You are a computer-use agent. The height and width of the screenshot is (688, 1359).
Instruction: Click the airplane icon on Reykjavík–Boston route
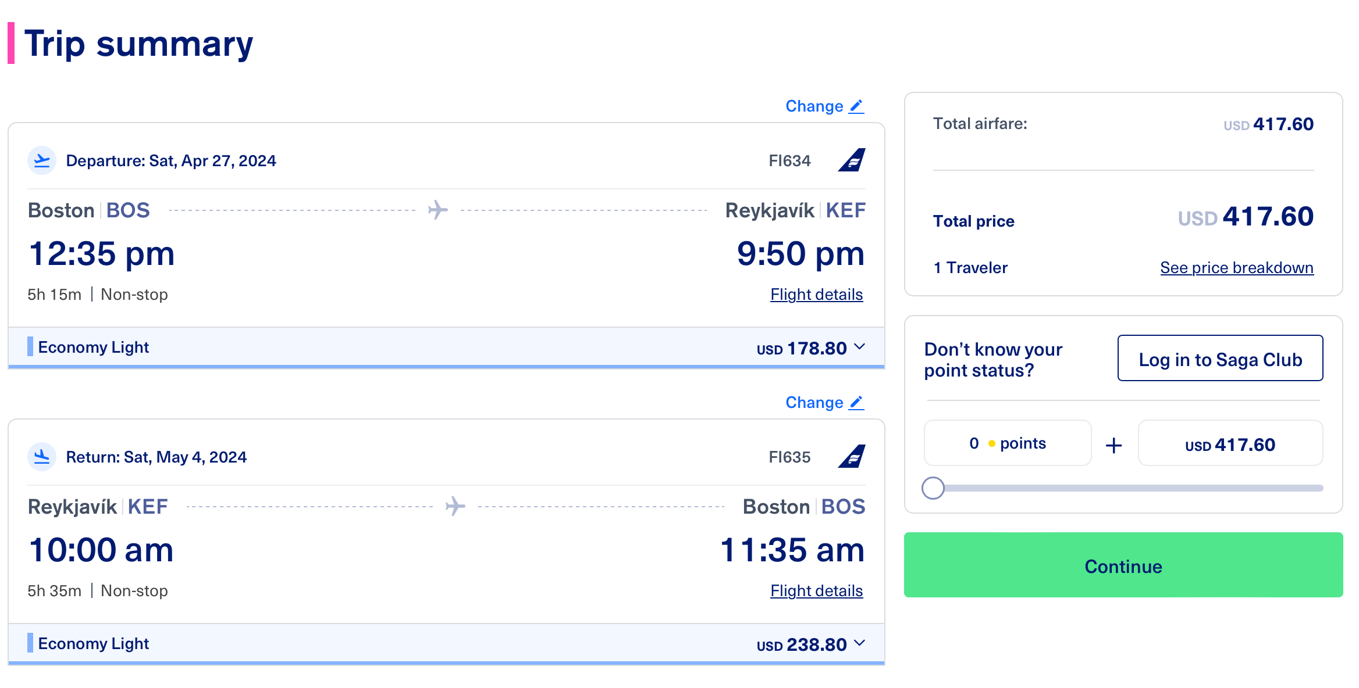[x=456, y=506]
